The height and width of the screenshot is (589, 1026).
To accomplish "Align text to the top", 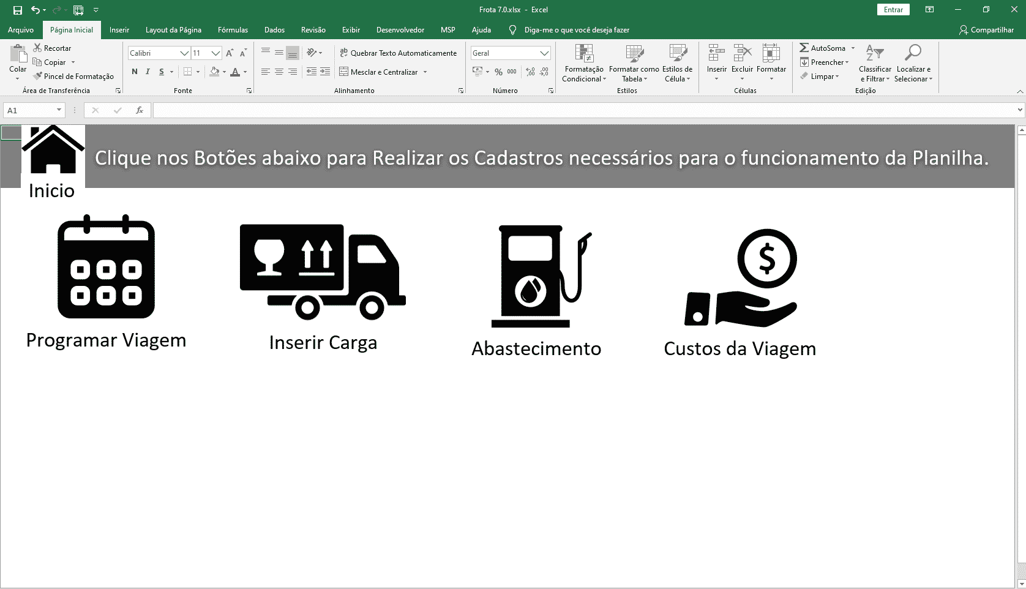I will coord(266,53).
